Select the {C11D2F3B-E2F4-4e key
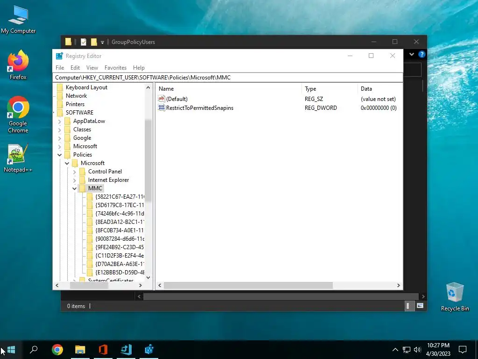Viewport: 478px width, 359px height. (119, 256)
